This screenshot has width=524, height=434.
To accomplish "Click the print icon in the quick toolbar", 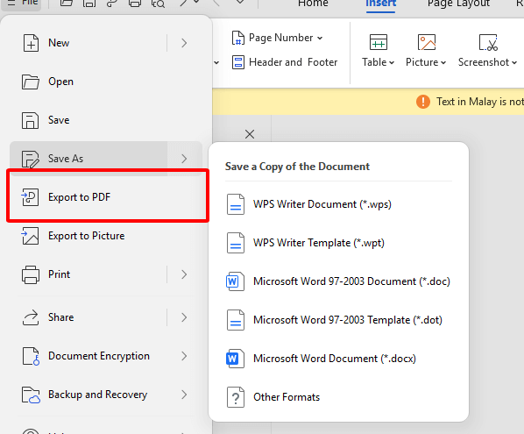I will 135,4.
